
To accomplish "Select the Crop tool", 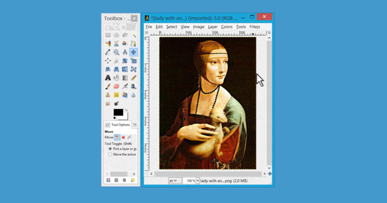I will (116, 60).
